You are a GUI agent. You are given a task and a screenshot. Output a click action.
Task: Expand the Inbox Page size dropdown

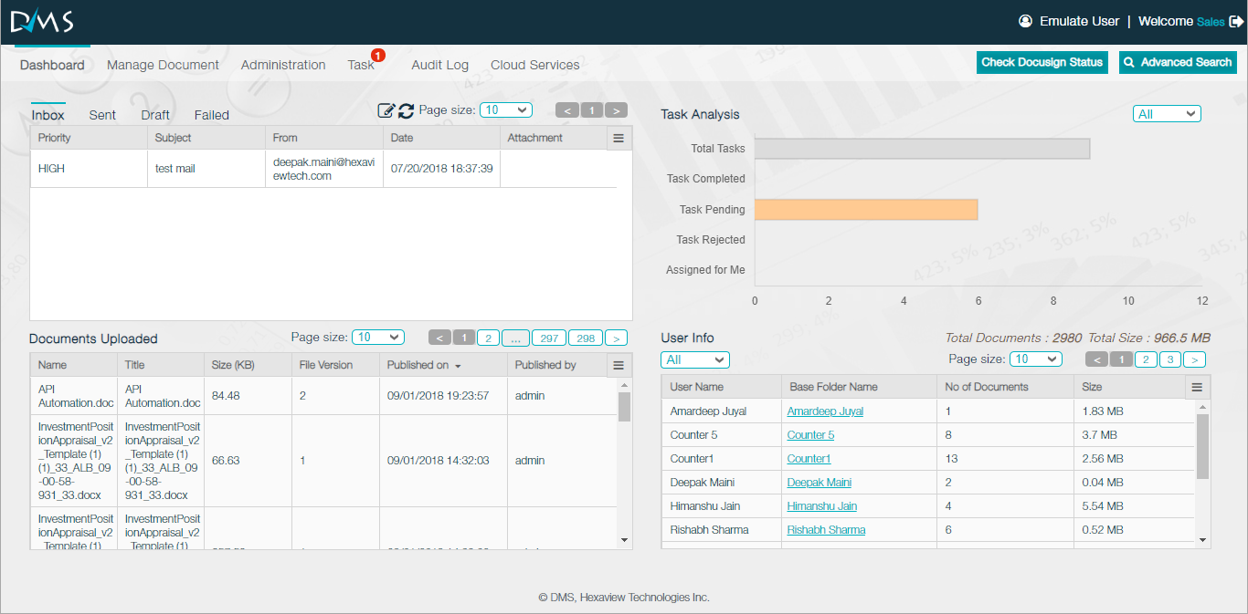click(506, 109)
